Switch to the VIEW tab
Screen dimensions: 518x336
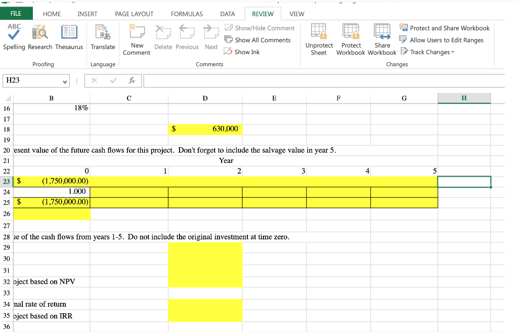(296, 14)
